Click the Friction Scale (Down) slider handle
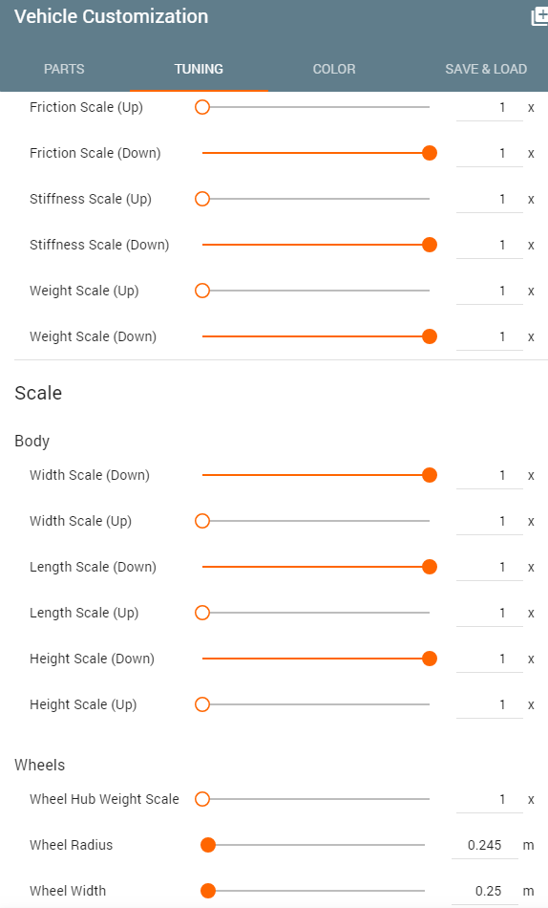Screen dimensions: 548x908 coord(430,153)
